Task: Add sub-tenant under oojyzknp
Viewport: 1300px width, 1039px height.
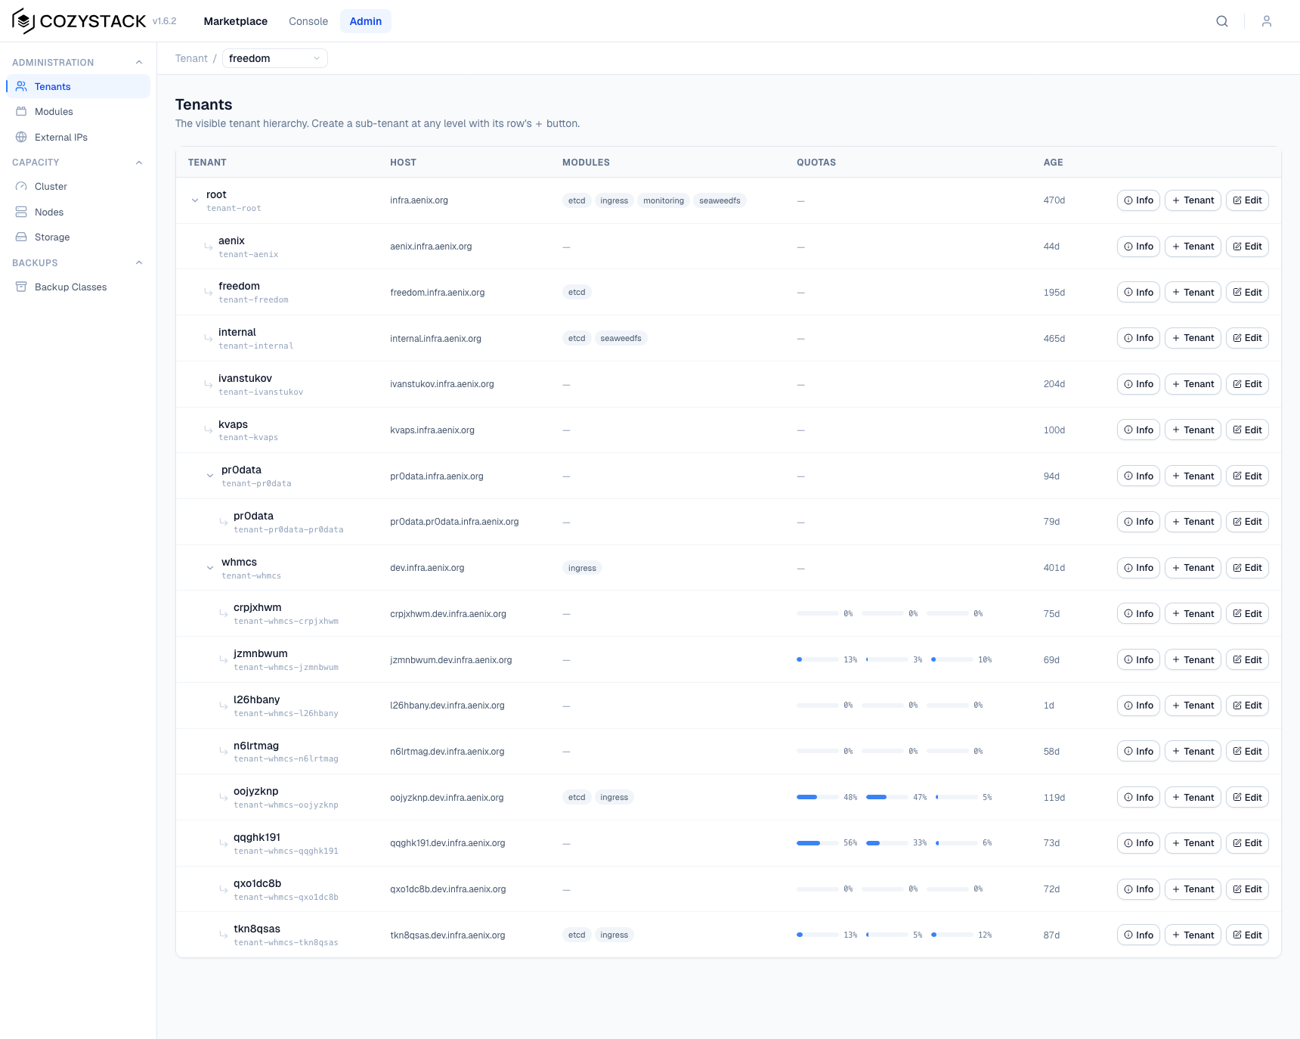Action: coord(1193,797)
